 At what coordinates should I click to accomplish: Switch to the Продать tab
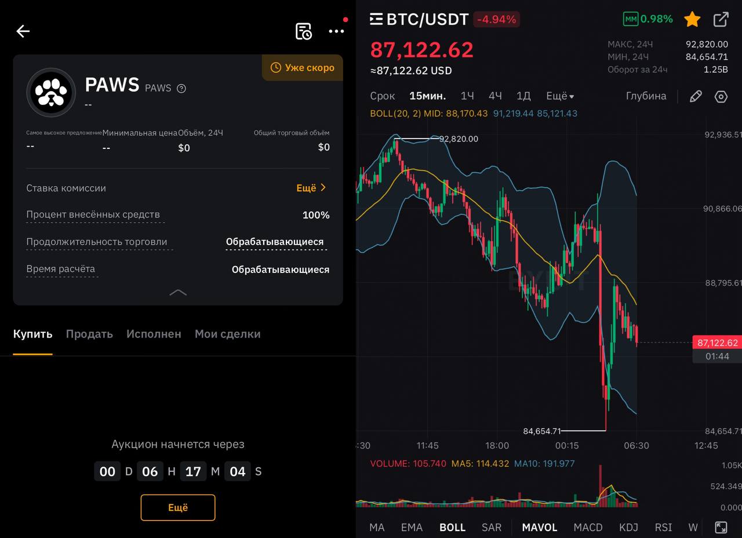pos(89,334)
